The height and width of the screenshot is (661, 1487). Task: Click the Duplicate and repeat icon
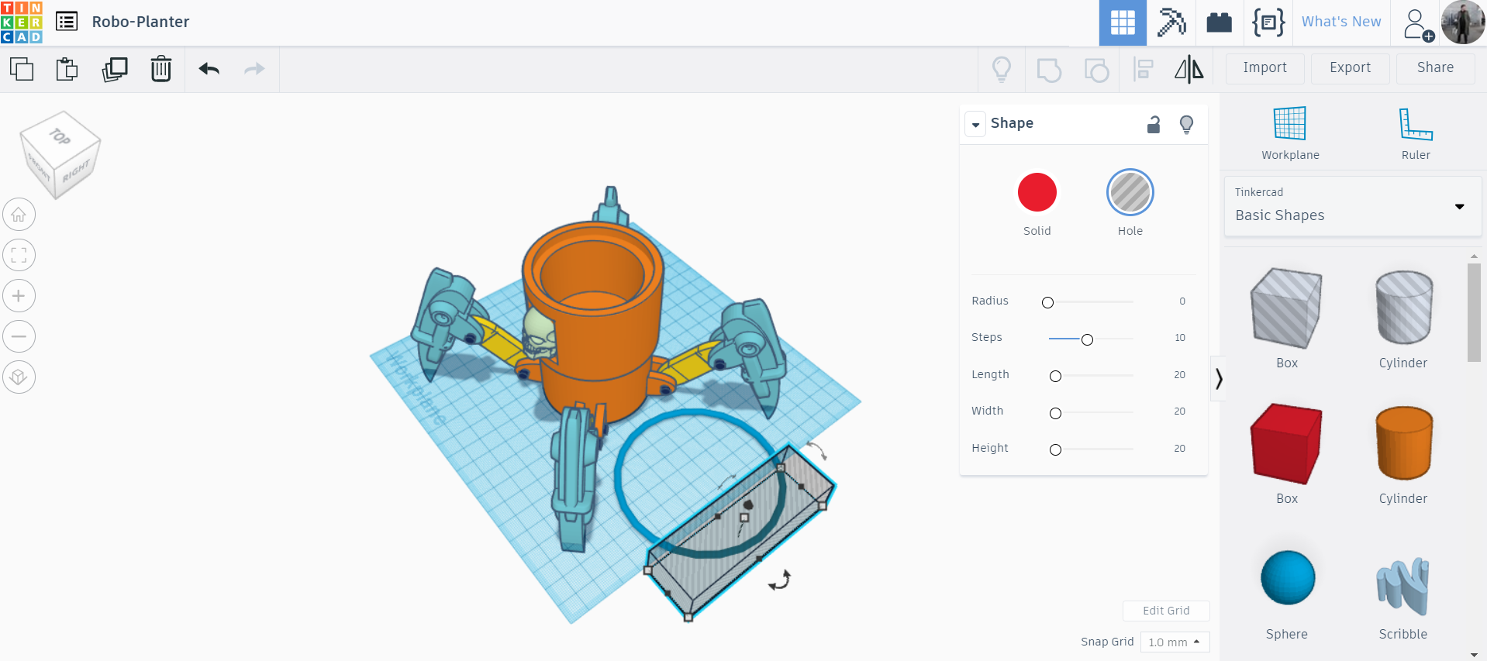click(x=115, y=69)
